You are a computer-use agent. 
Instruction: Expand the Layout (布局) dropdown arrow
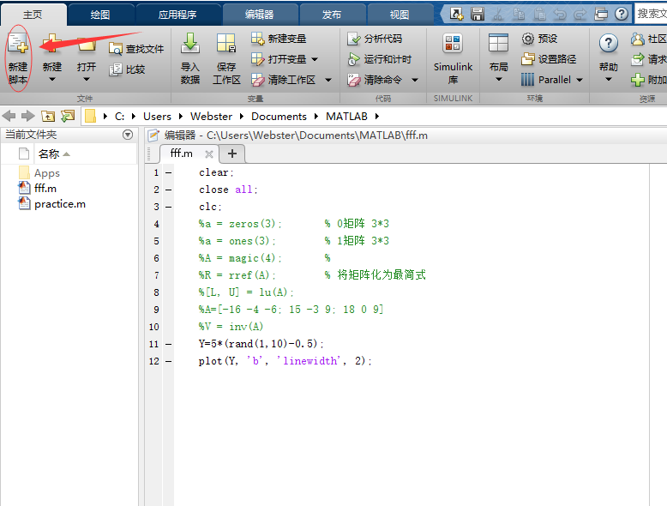click(499, 80)
